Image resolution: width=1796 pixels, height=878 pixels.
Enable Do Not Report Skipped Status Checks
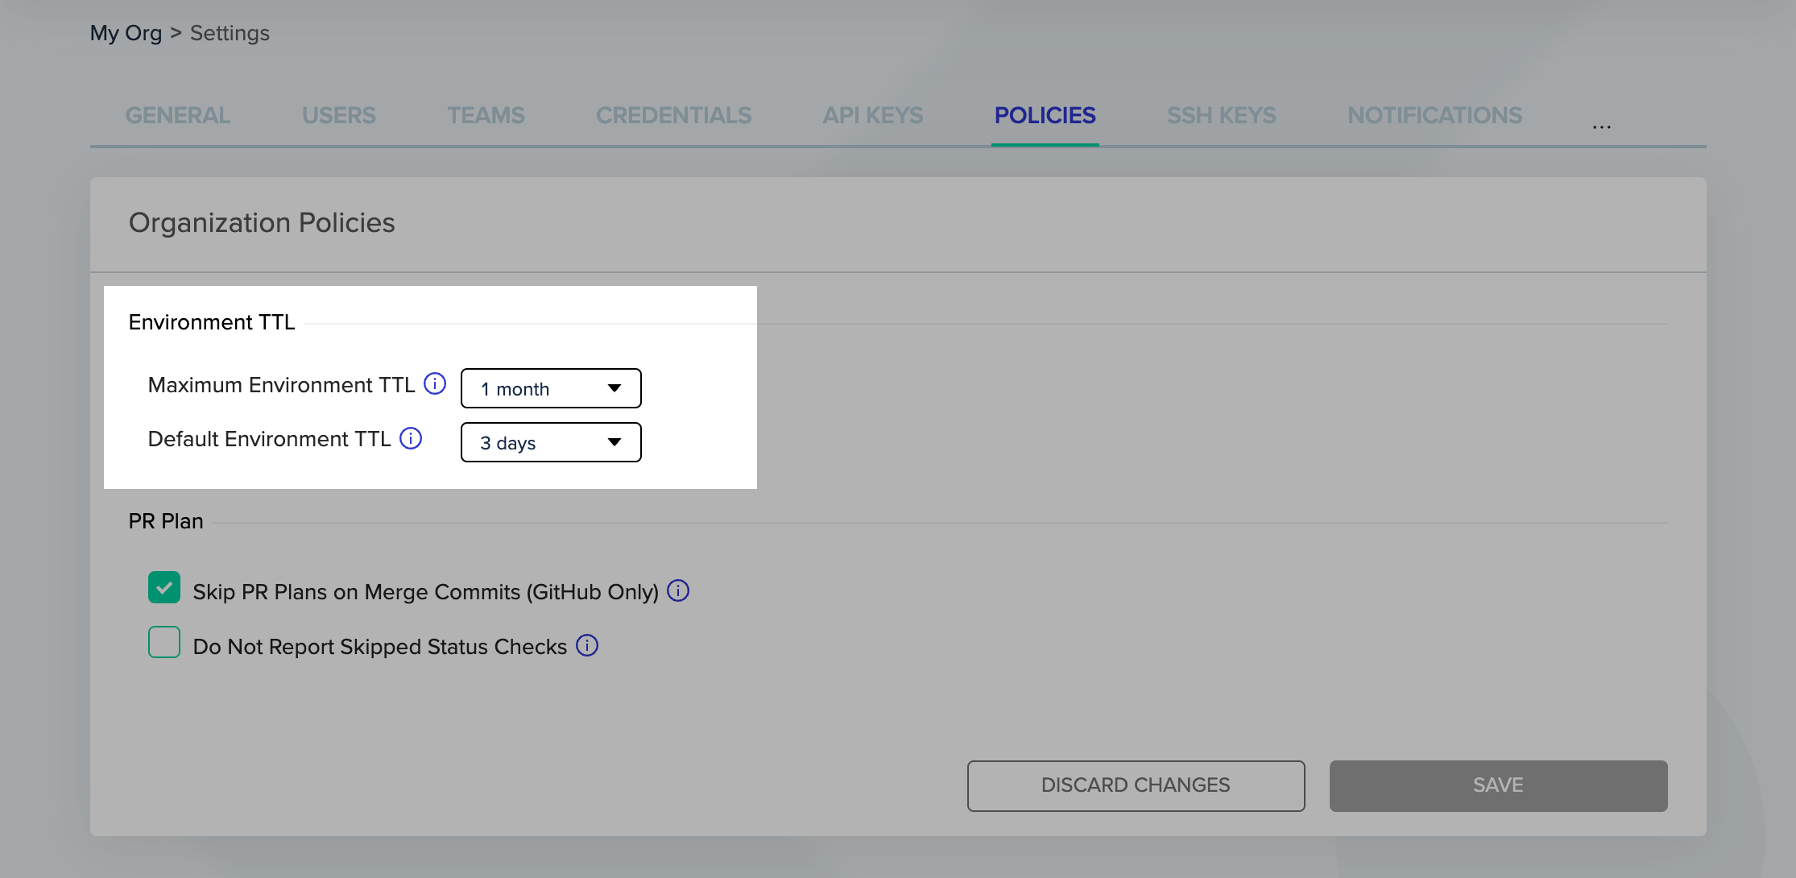pyautogui.click(x=164, y=643)
